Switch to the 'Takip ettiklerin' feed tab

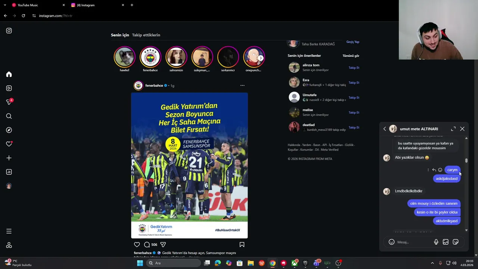[x=146, y=35]
